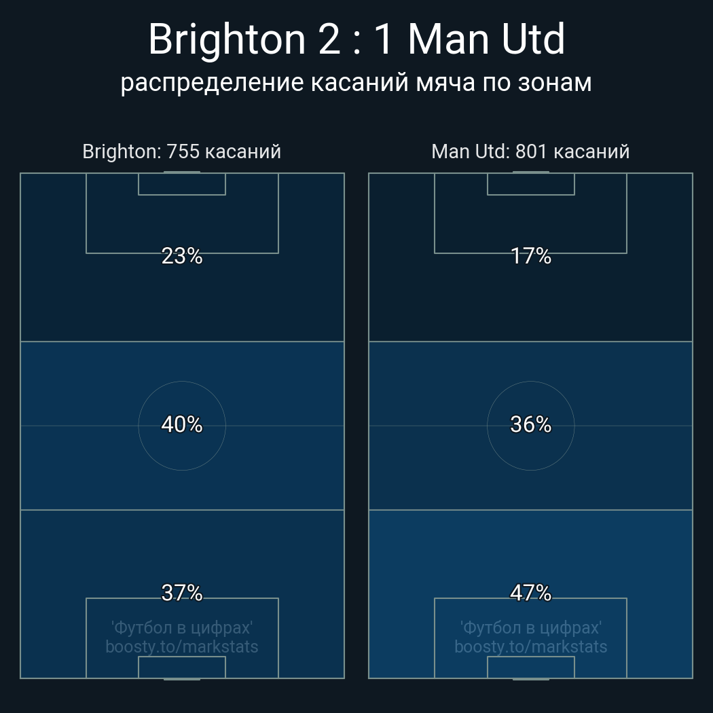Click Man Utd's 17% attacking third label
Screen dimensions: 713x713
(530, 256)
